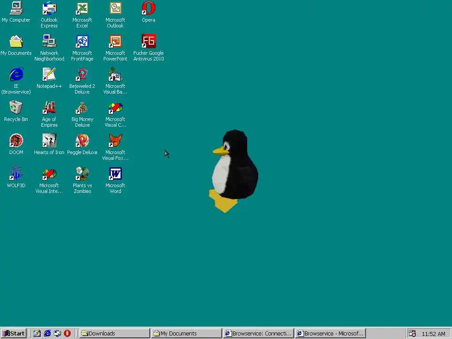Switch to Browservice: Connecti... taskbar button
The width and height of the screenshot is (452, 339).
click(x=259, y=334)
